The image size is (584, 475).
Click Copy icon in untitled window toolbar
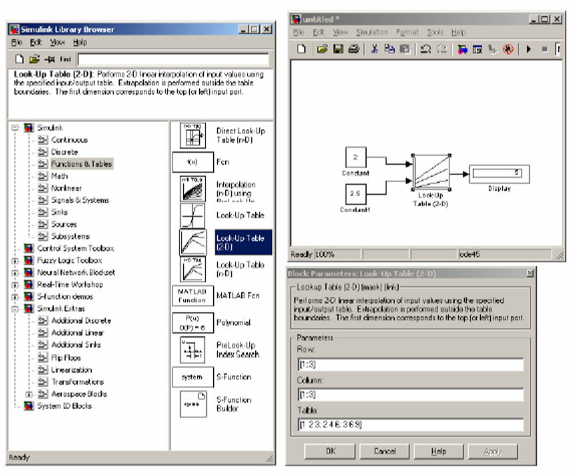tap(389, 49)
